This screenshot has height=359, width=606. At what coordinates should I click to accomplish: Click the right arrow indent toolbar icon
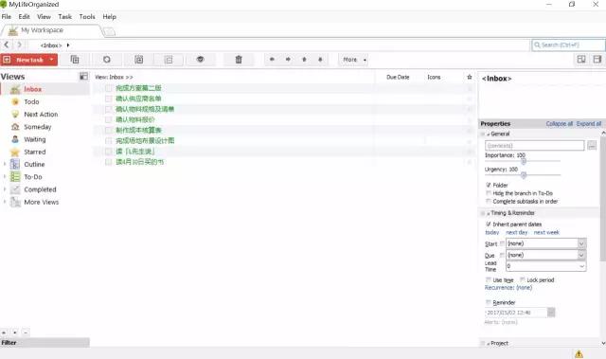(288, 60)
